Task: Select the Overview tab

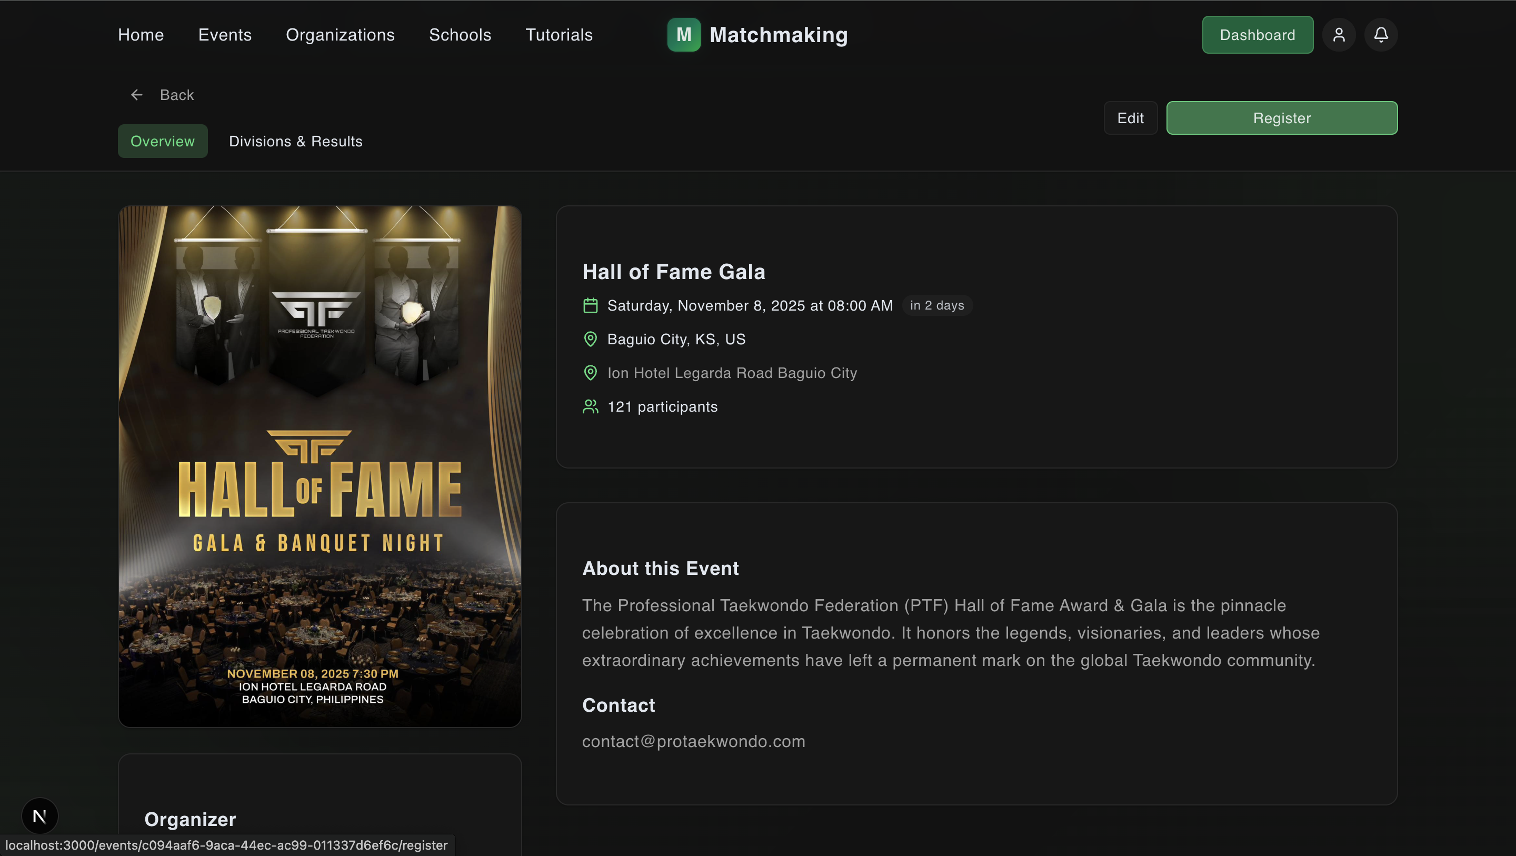Action: (163, 141)
